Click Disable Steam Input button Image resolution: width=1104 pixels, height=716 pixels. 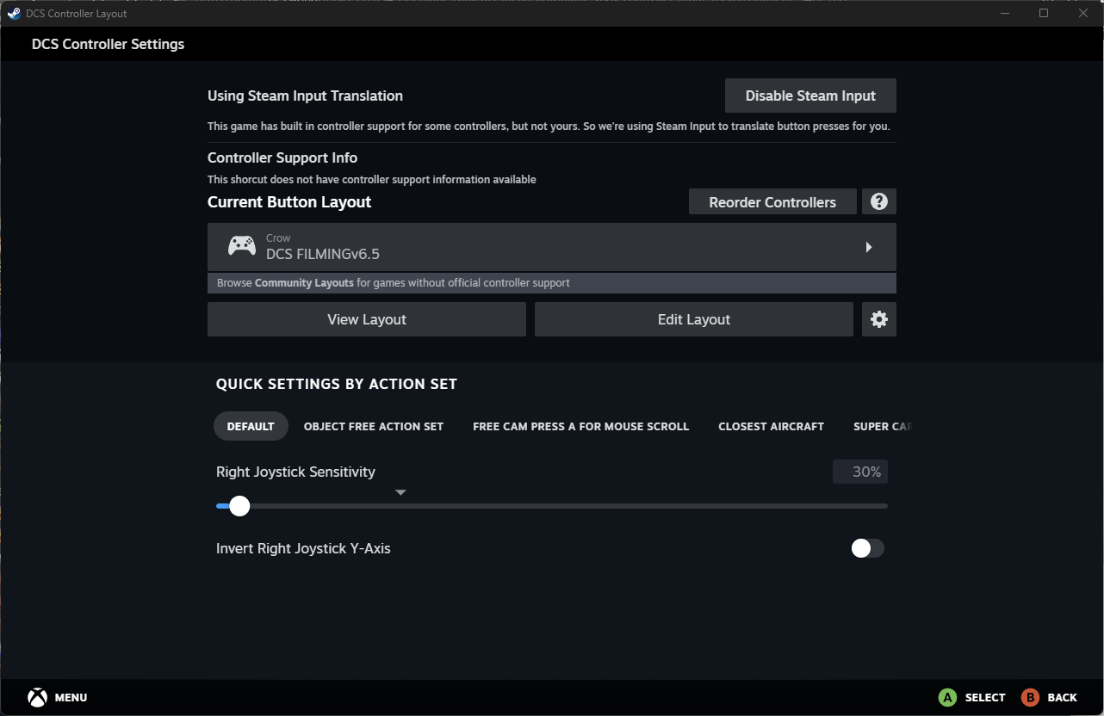coord(810,96)
